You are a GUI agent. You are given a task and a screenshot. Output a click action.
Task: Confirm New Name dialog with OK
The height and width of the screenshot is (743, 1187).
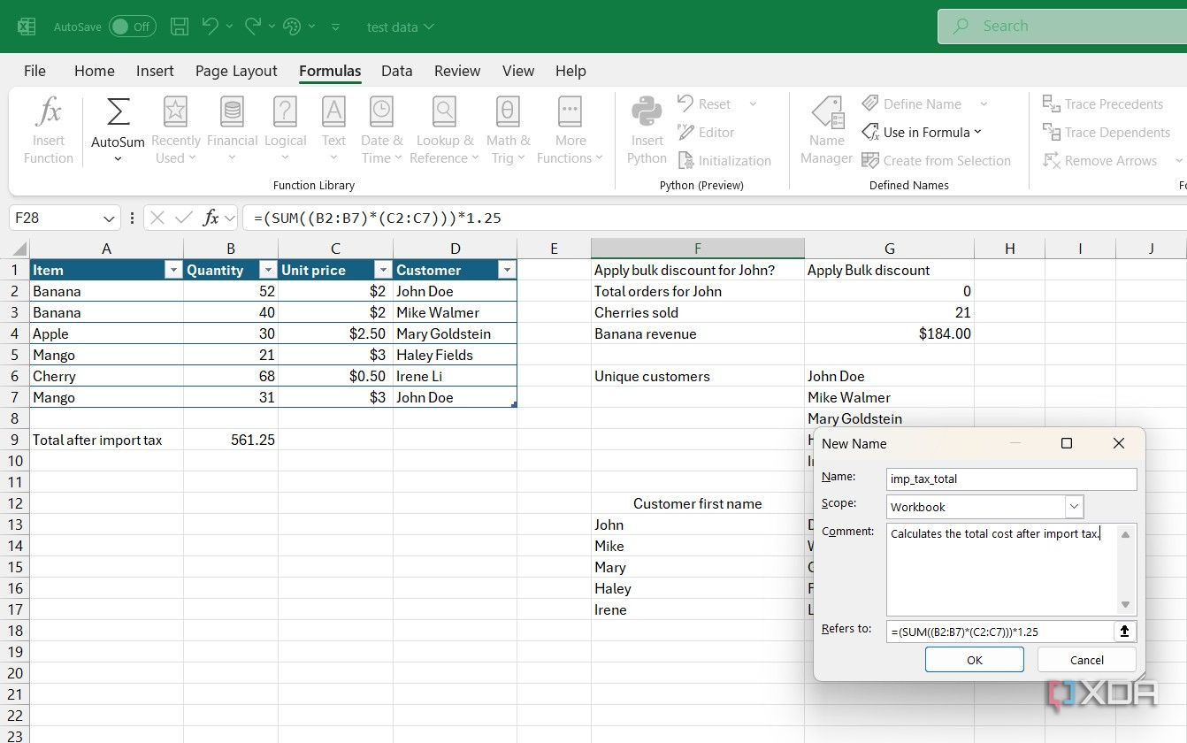pyautogui.click(x=975, y=660)
